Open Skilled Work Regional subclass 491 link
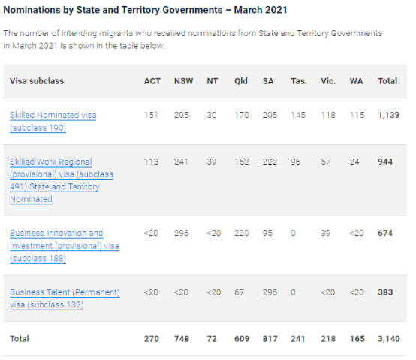The image size is (416, 360). point(62,180)
